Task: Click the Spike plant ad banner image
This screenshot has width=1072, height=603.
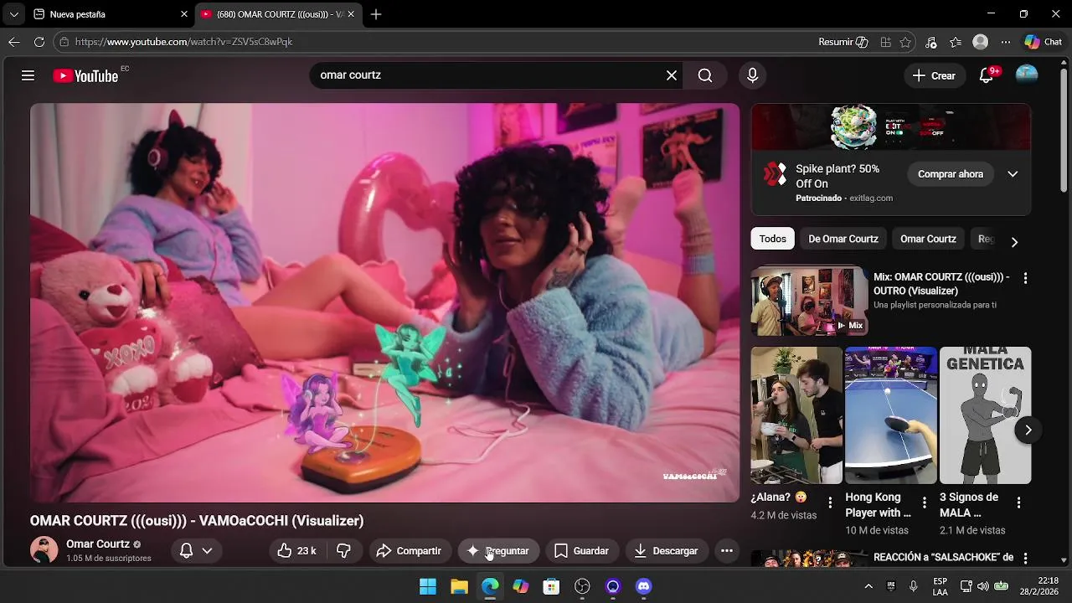Action: point(891,126)
